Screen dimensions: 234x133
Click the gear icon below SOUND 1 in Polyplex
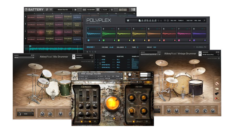point(95,52)
